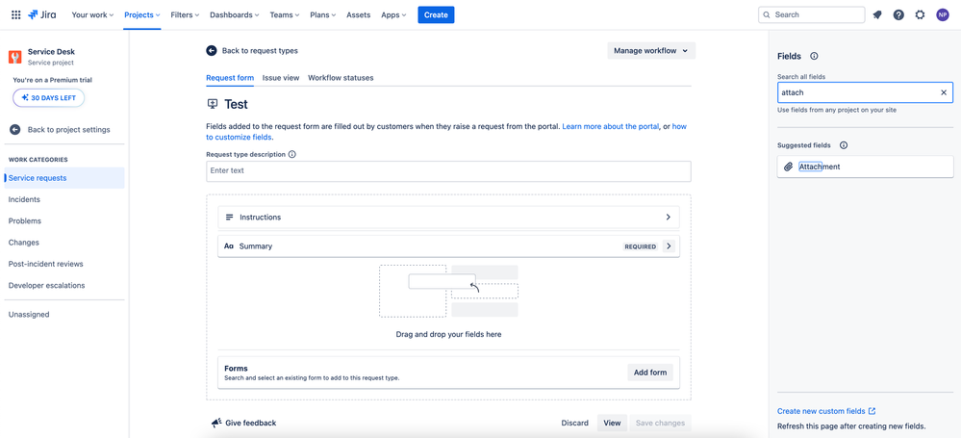Click the Summary Aa text icon
The width and height of the screenshot is (961, 438).
point(229,246)
